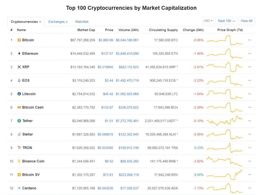Click Ethereum volume $3,849,410,696
Image resolution: width=265 pixels, height=195 pixels.
coord(127,54)
